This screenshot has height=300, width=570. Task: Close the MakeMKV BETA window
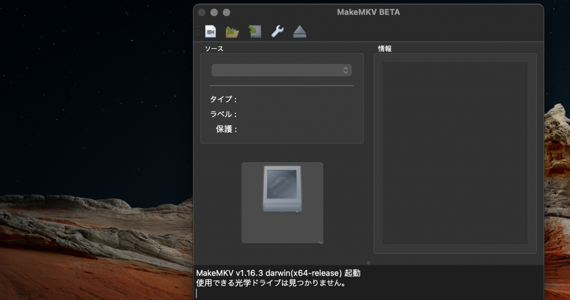click(x=202, y=12)
